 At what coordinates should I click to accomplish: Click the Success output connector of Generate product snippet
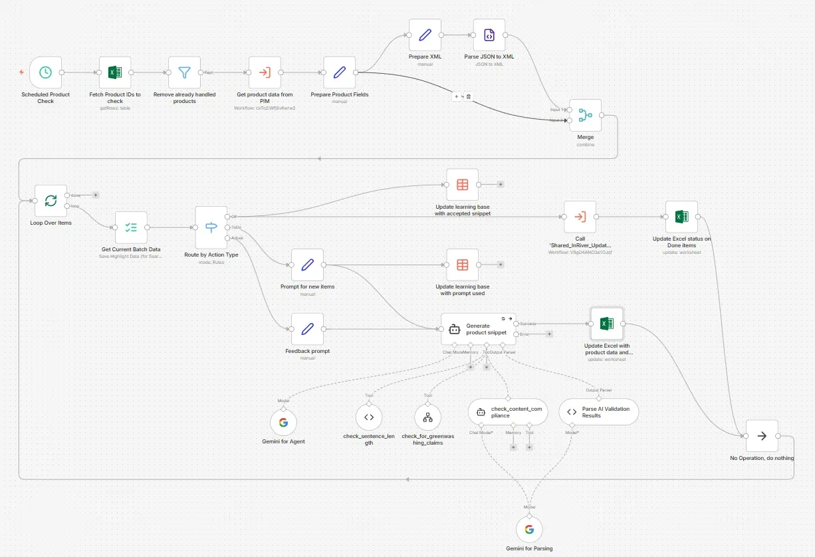point(517,324)
